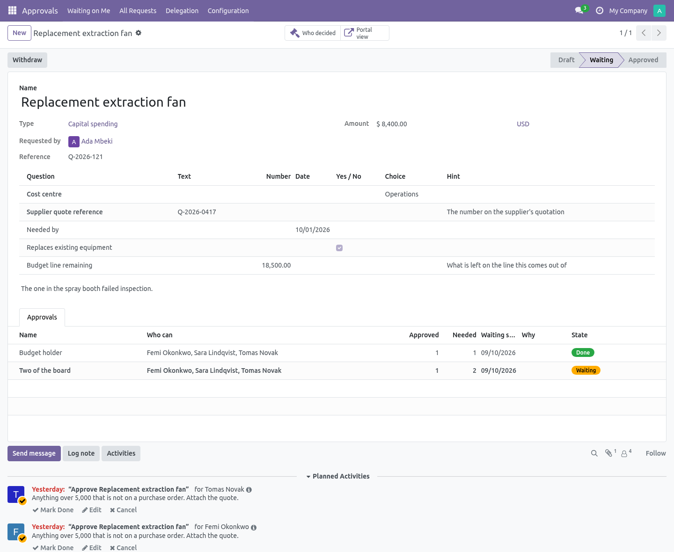Open the Who decided report
This screenshot has width=674, height=552.
313,33
